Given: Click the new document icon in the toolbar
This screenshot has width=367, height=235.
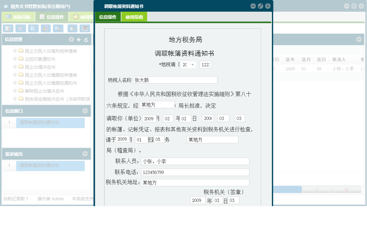Looking at the screenshot, I should tap(33, 28).
